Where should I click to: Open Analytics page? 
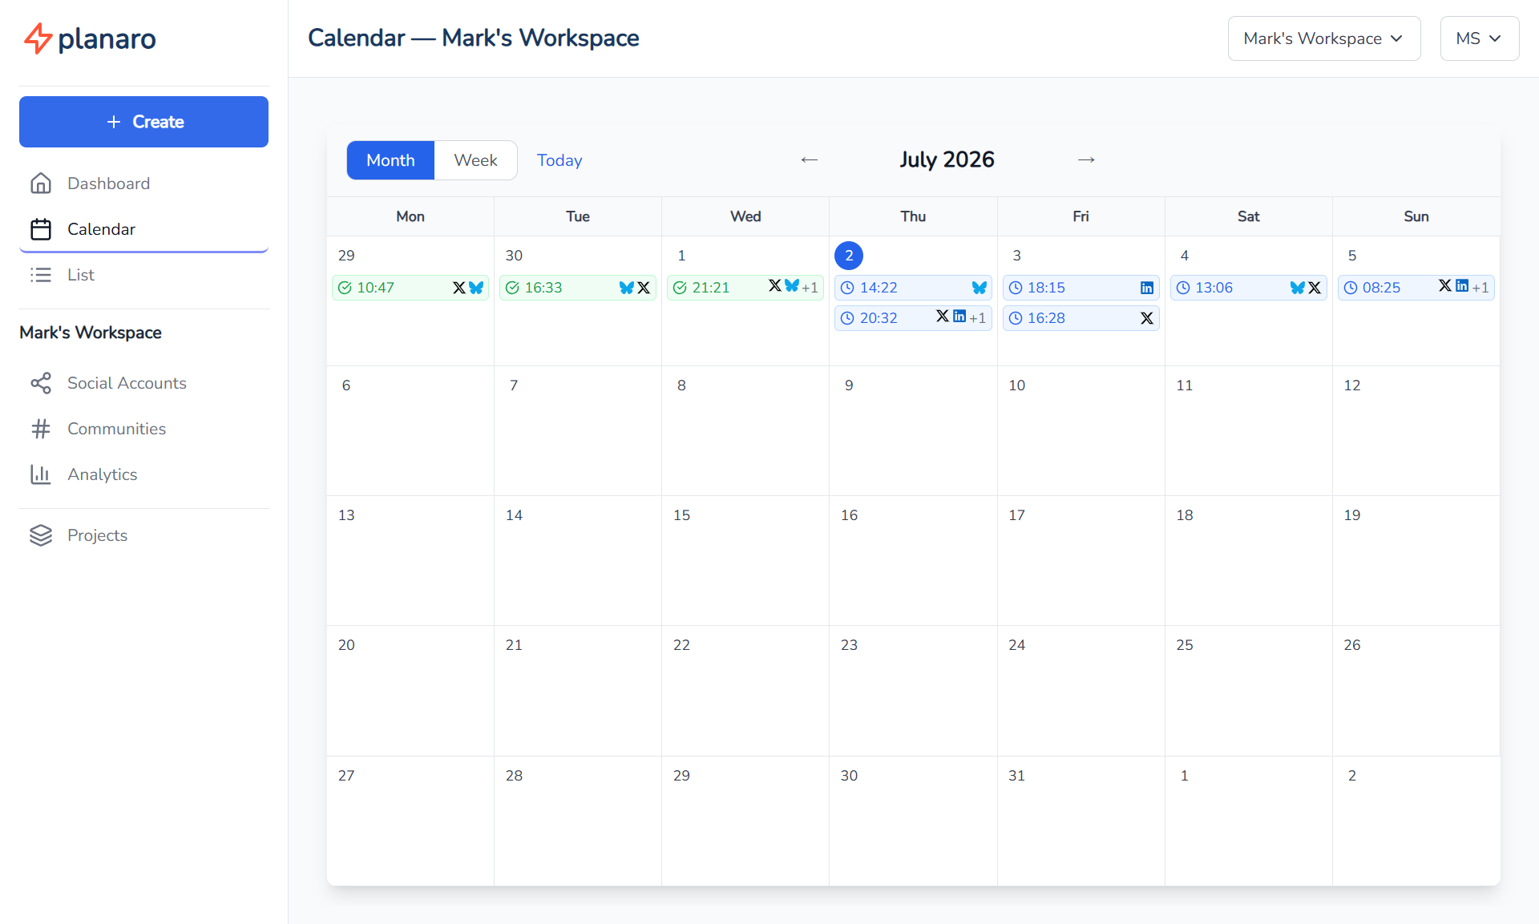(x=143, y=474)
